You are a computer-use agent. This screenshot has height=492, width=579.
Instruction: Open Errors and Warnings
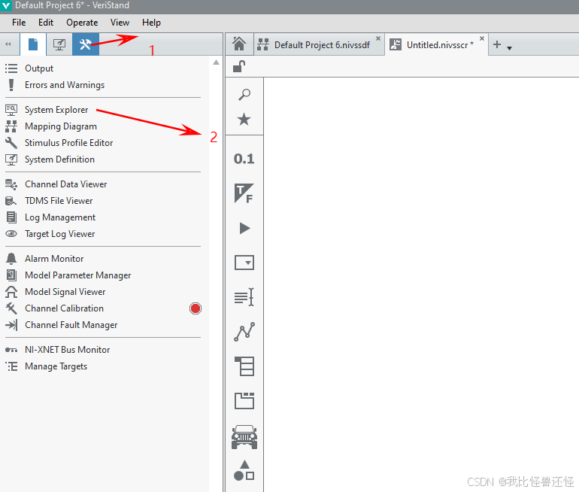point(65,85)
